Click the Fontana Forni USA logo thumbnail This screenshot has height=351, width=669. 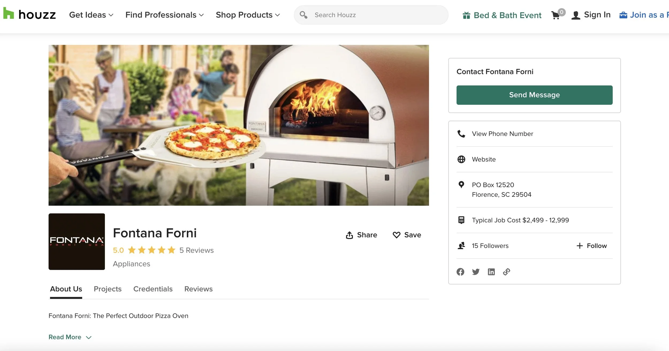[77, 241]
